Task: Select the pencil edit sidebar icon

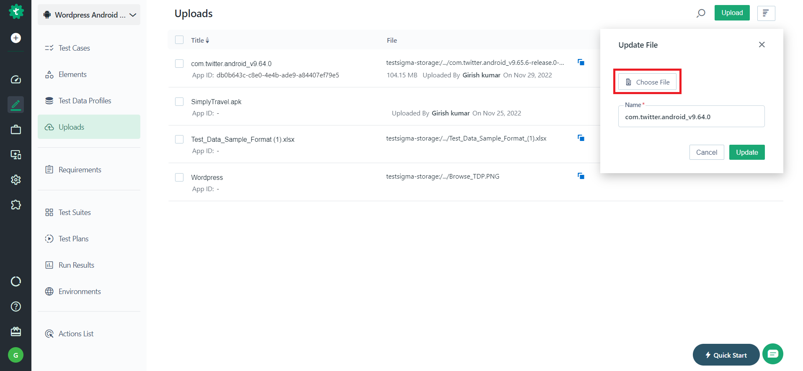Action: point(16,105)
